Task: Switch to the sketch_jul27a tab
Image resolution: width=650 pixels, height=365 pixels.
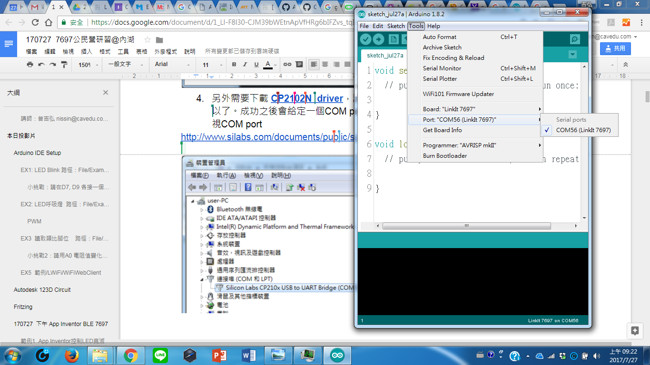Action: tap(385, 55)
